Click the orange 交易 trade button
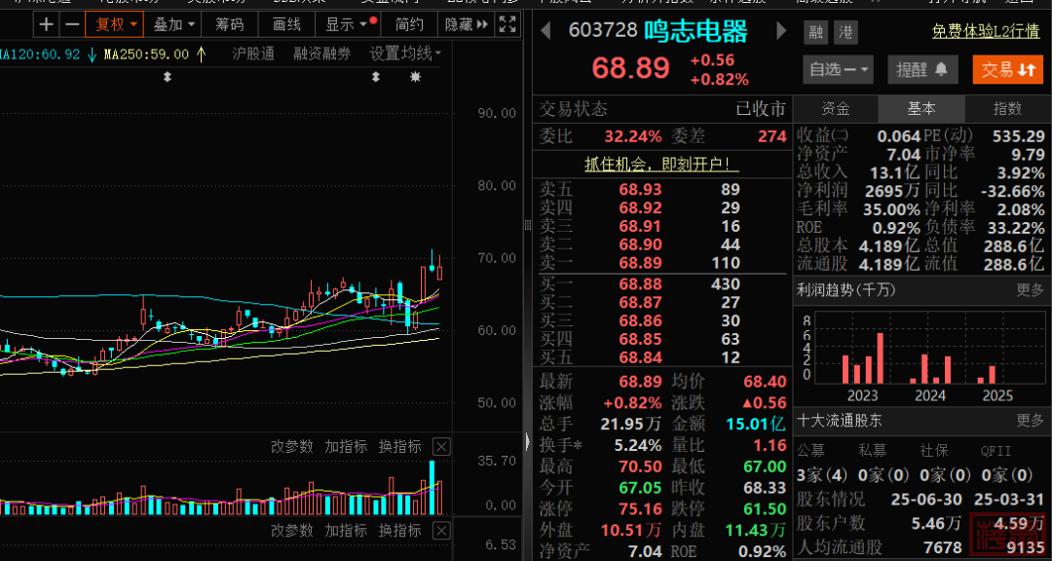 coord(1006,69)
